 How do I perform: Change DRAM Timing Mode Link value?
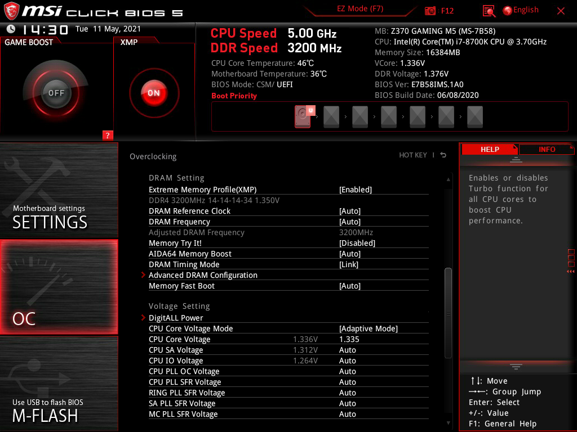click(348, 264)
